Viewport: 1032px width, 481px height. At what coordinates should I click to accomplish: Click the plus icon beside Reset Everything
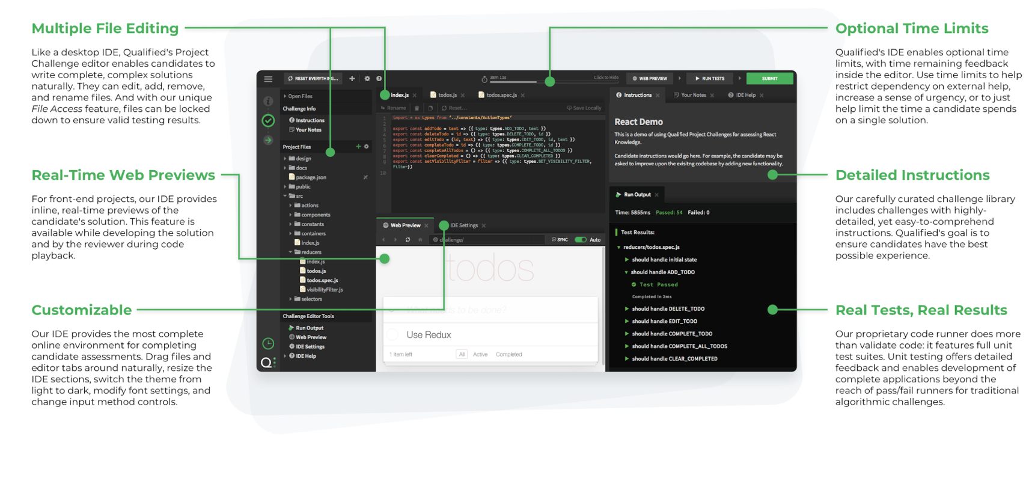[x=352, y=79]
